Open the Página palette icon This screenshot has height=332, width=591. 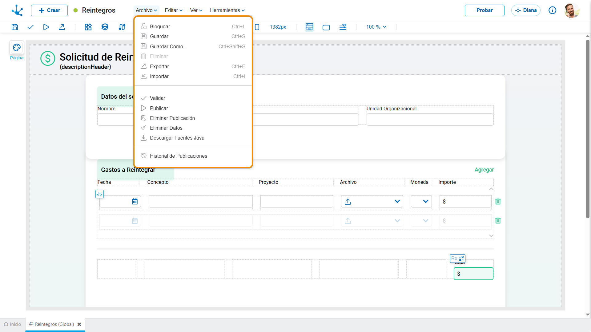coord(17,48)
